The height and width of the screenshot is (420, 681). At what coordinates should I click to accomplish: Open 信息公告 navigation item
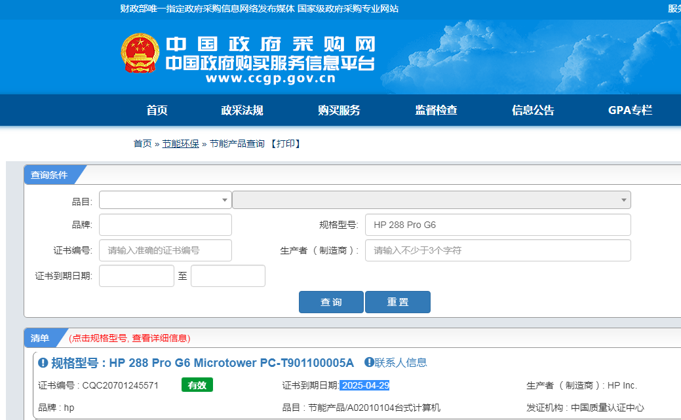pyautogui.click(x=533, y=110)
